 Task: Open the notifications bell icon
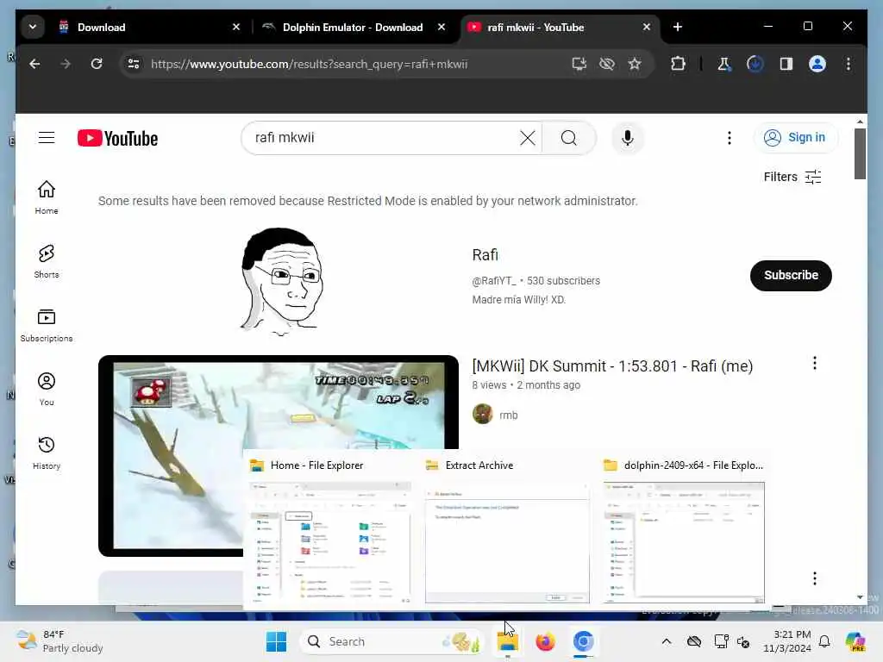(824, 641)
